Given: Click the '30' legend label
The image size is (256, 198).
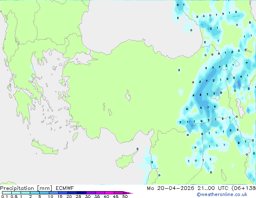Looking at the screenshot, I should [88, 196].
